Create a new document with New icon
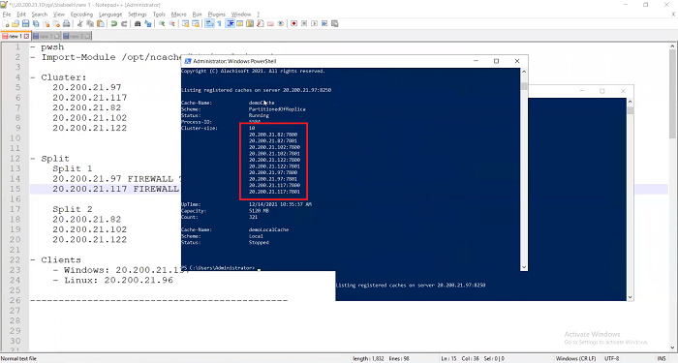This screenshot has width=678, height=363. pos(6,24)
